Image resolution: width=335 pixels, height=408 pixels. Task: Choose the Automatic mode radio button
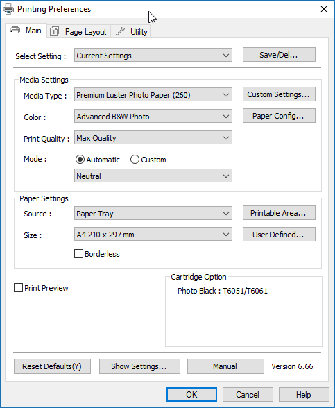(80, 160)
